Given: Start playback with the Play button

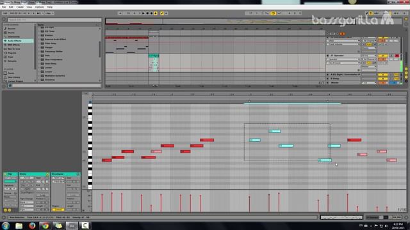Looking at the screenshot, I should pyautogui.click(x=143, y=13).
